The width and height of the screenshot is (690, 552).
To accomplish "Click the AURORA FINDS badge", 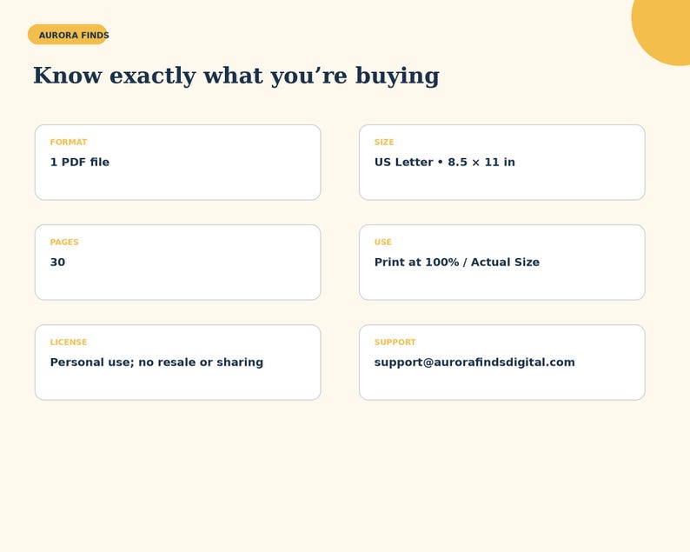I will 68,35.
